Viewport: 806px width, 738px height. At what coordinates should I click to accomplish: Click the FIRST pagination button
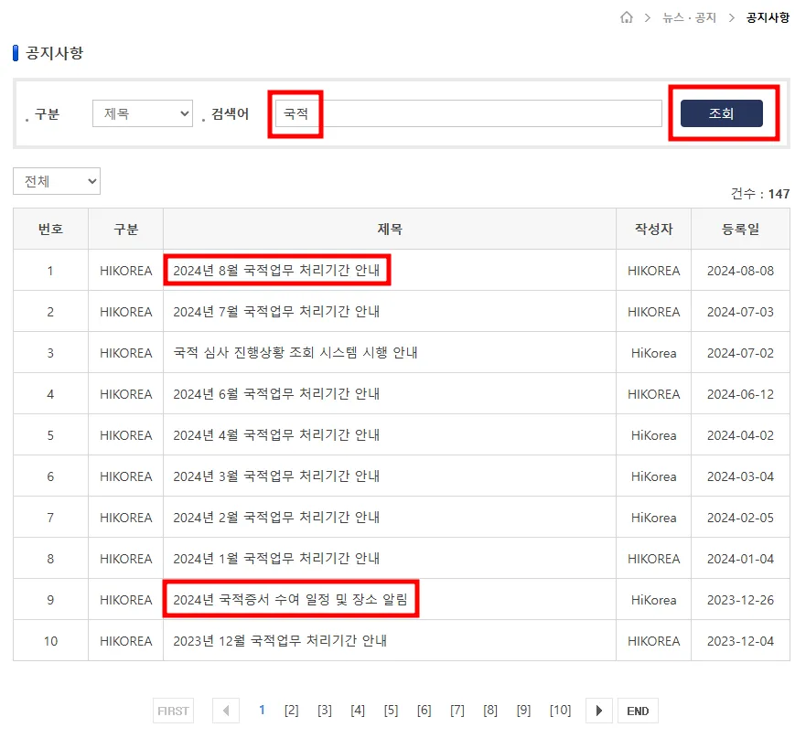click(x=173, y=711)
